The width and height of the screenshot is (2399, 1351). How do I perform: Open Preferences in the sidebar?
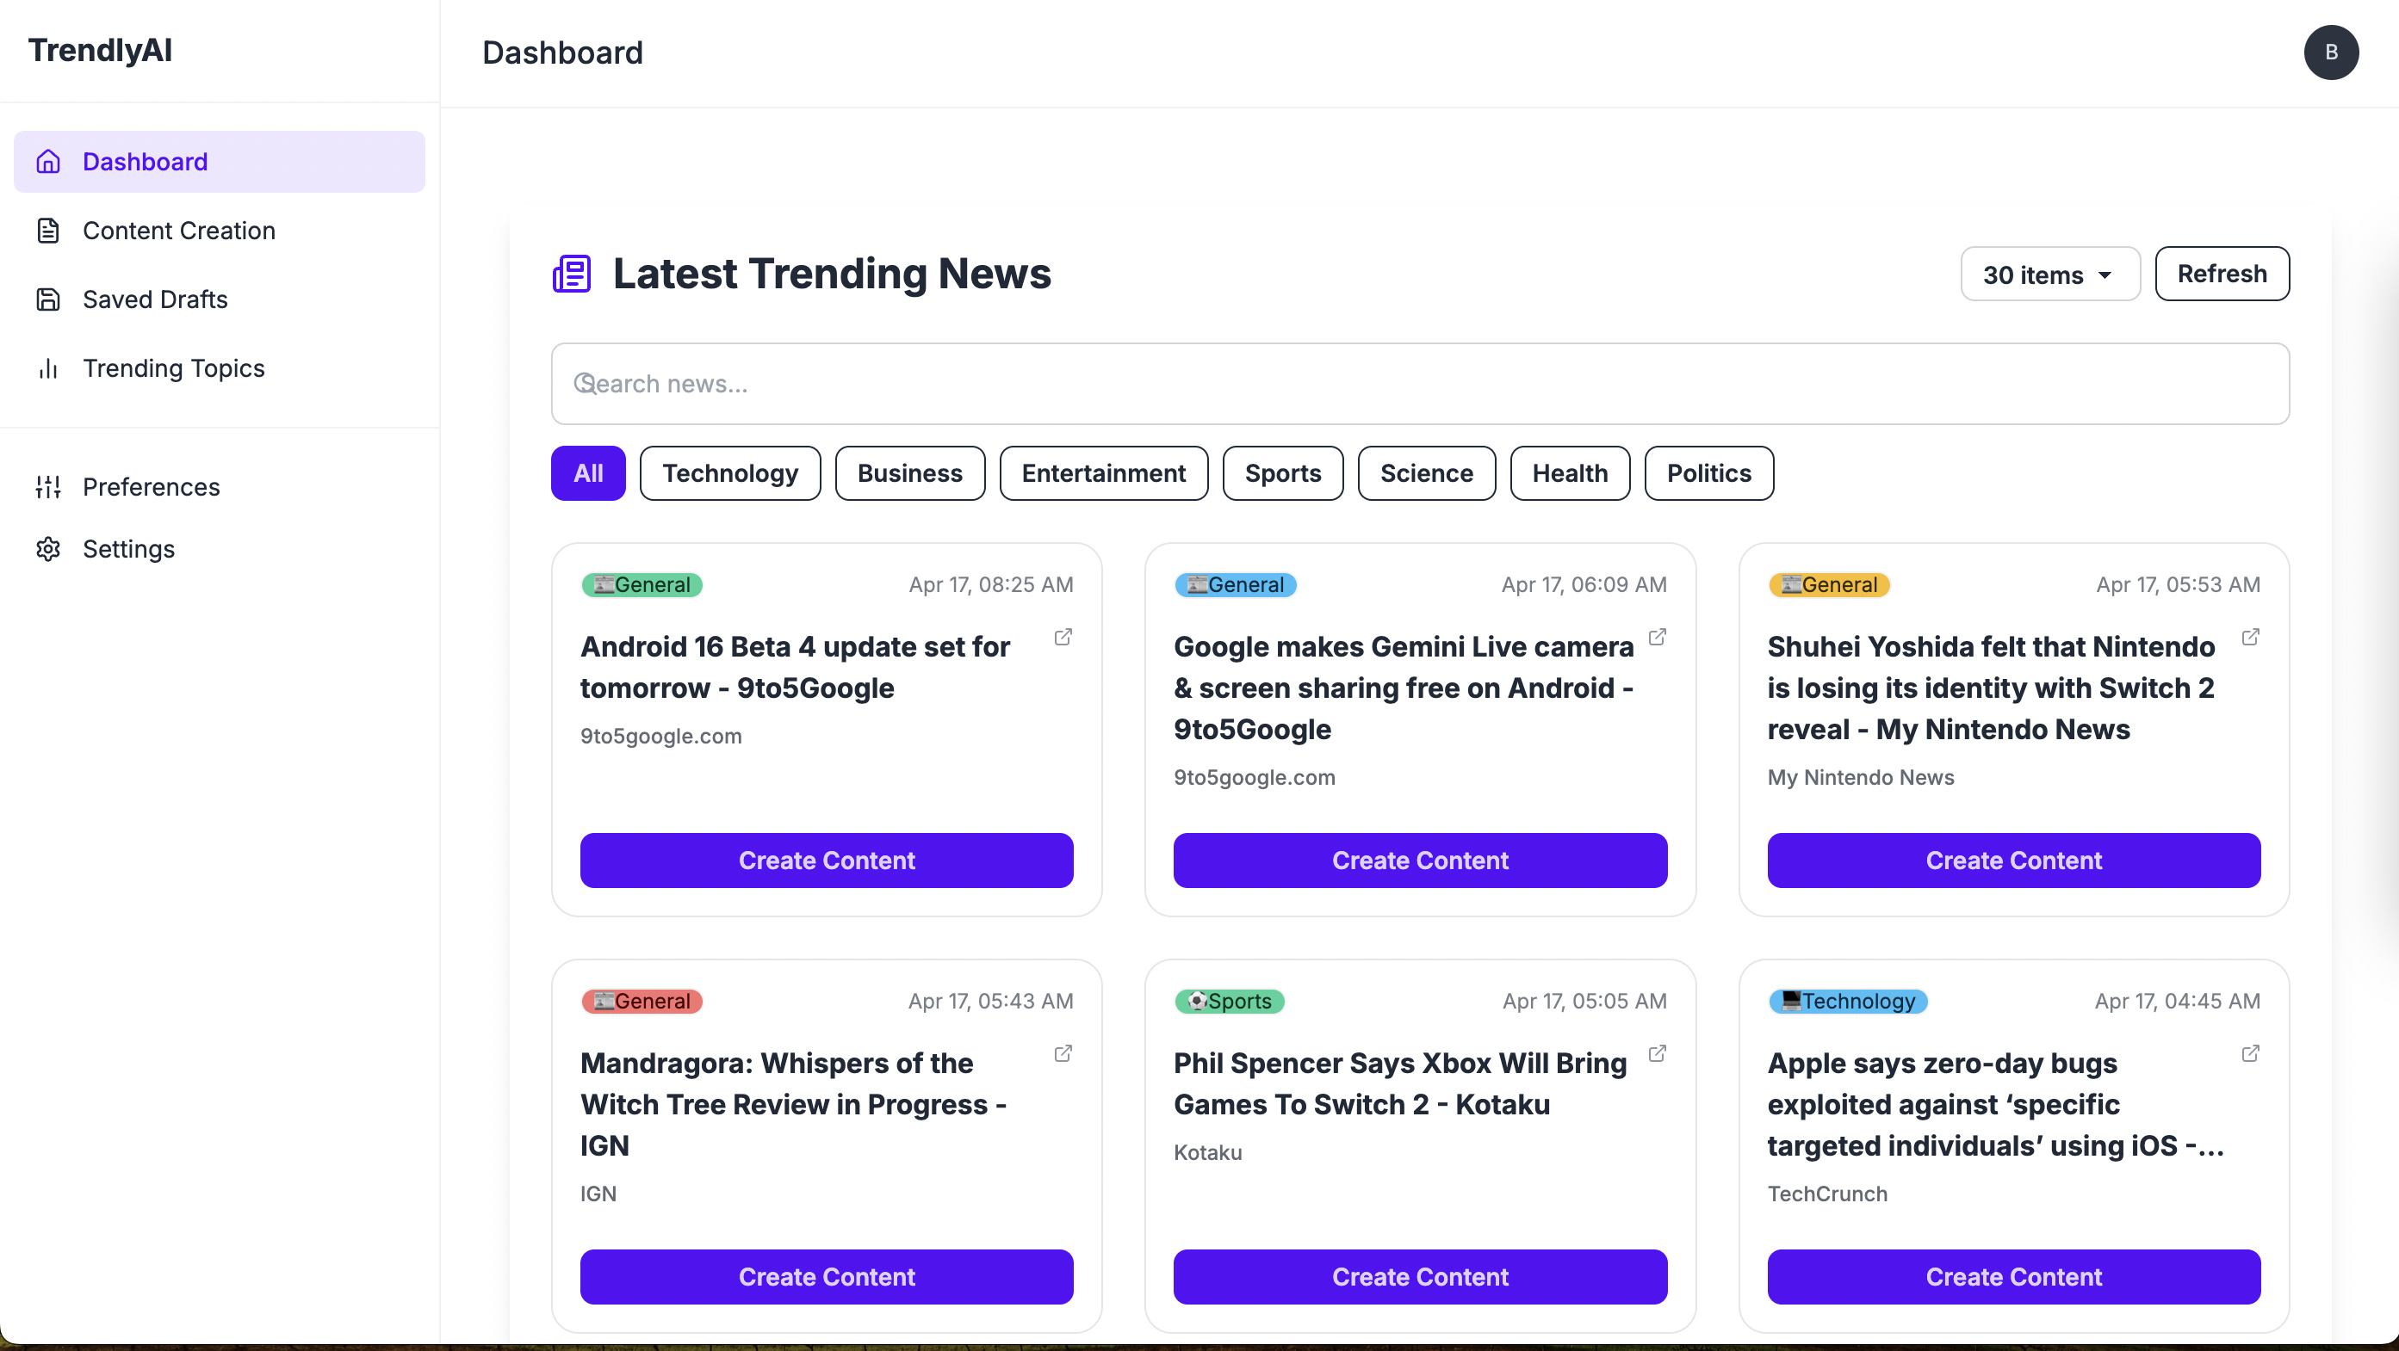pos(151,487)
